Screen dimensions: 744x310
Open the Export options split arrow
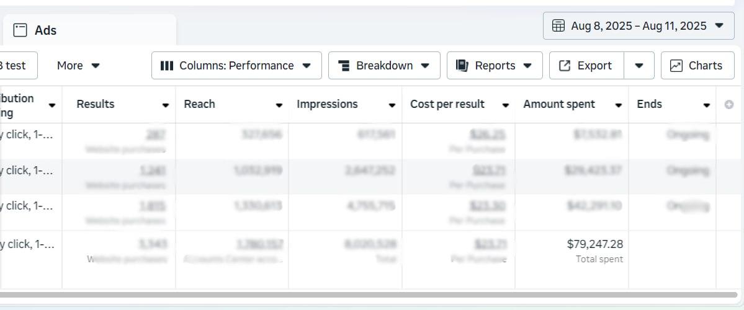tap(639, 66)
